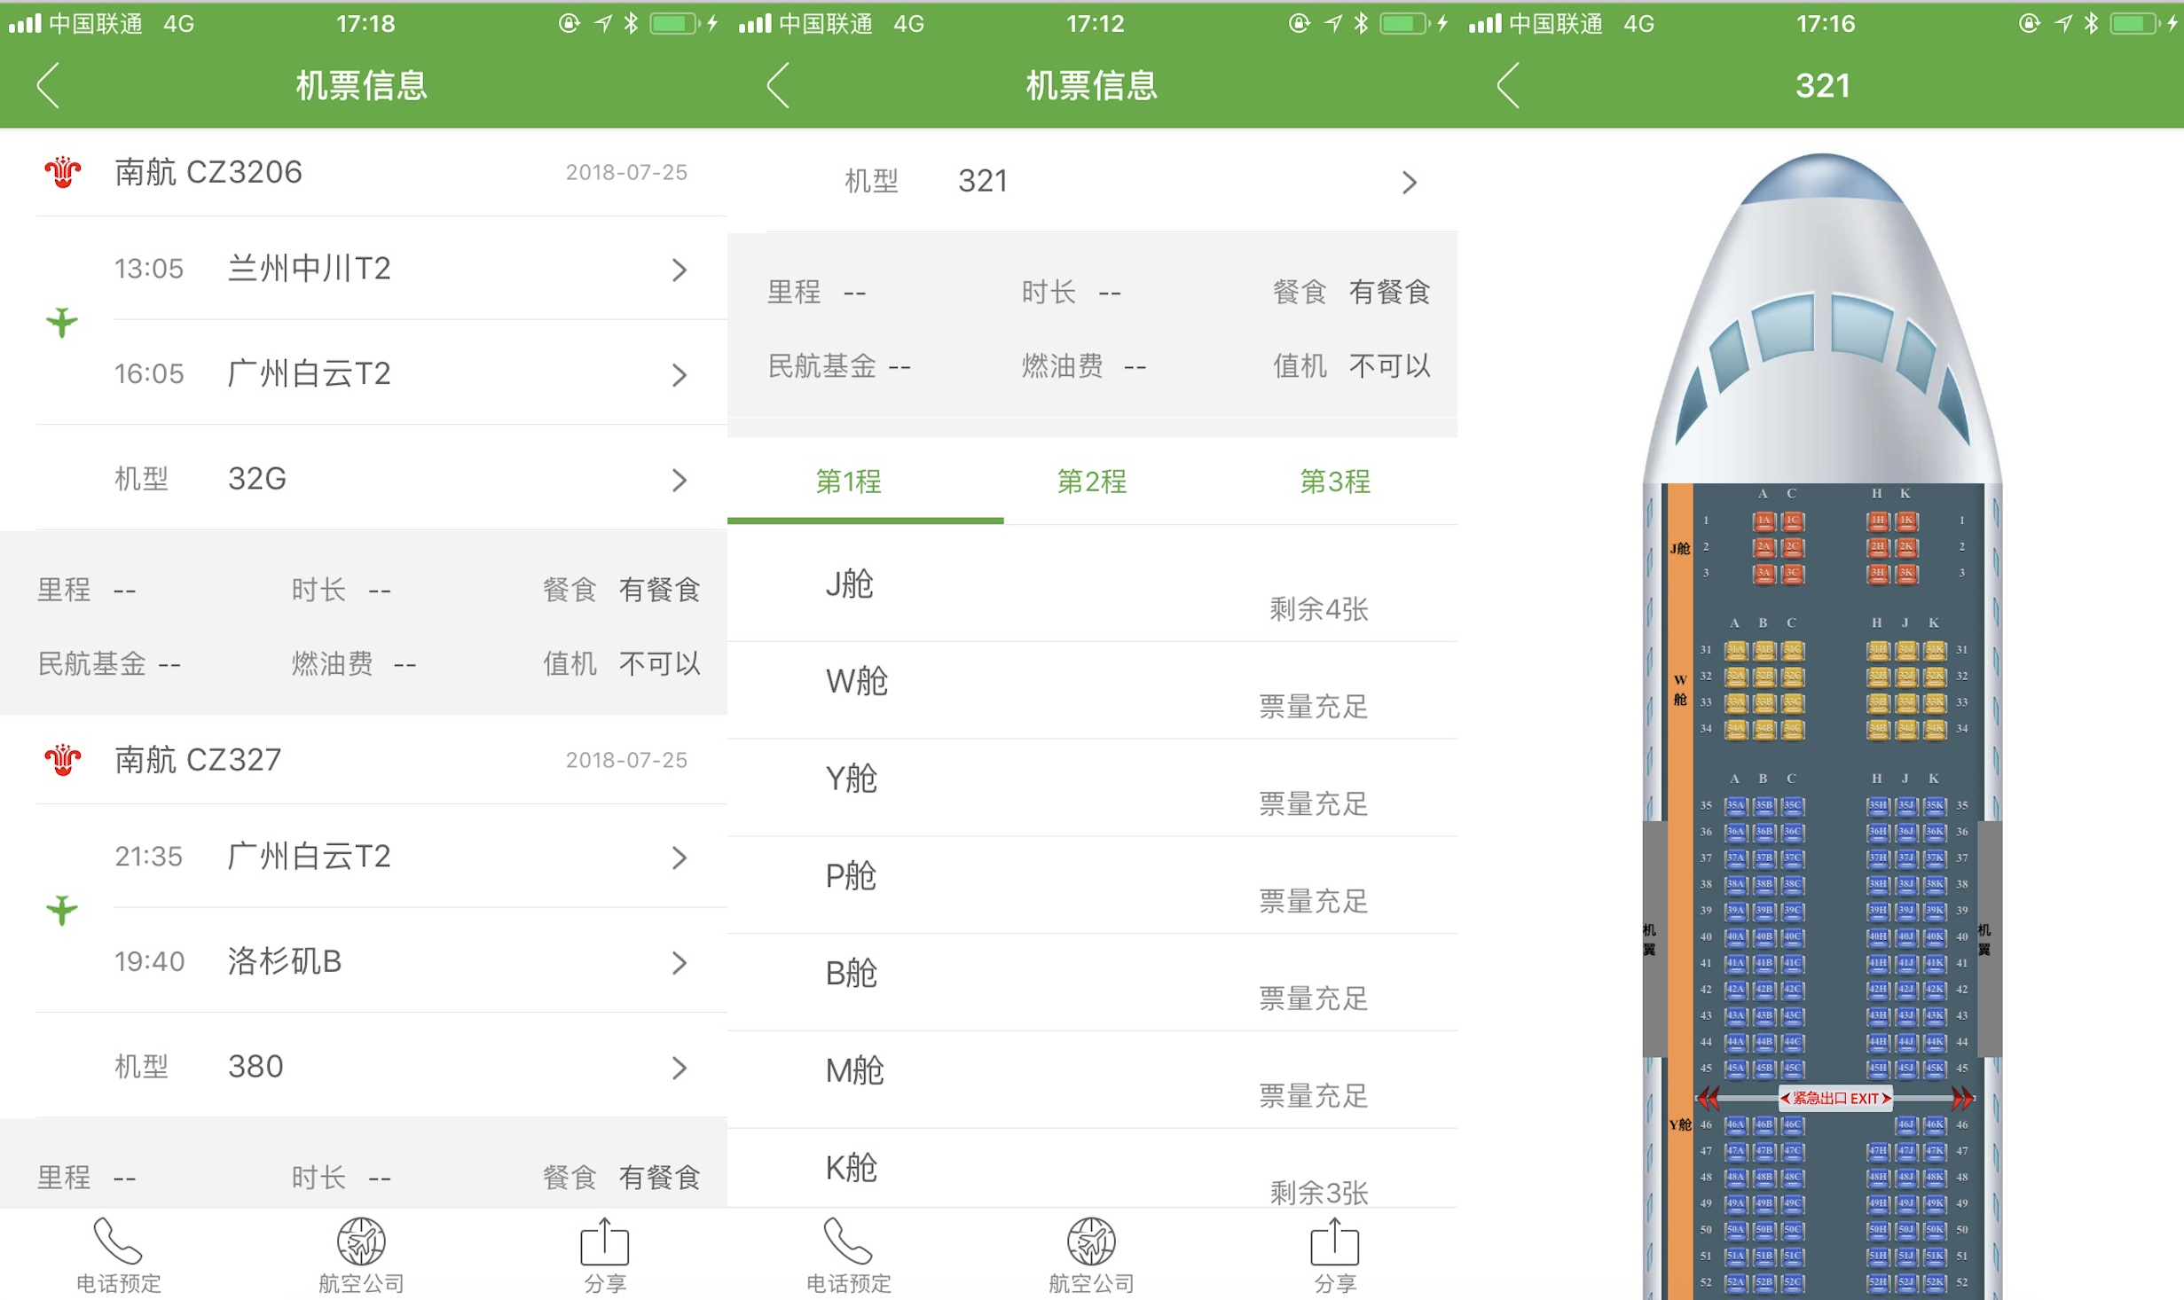Select the 第1程 tab
The height and width of the screenshot is (1300, 2184).
(x=848, y=482)
